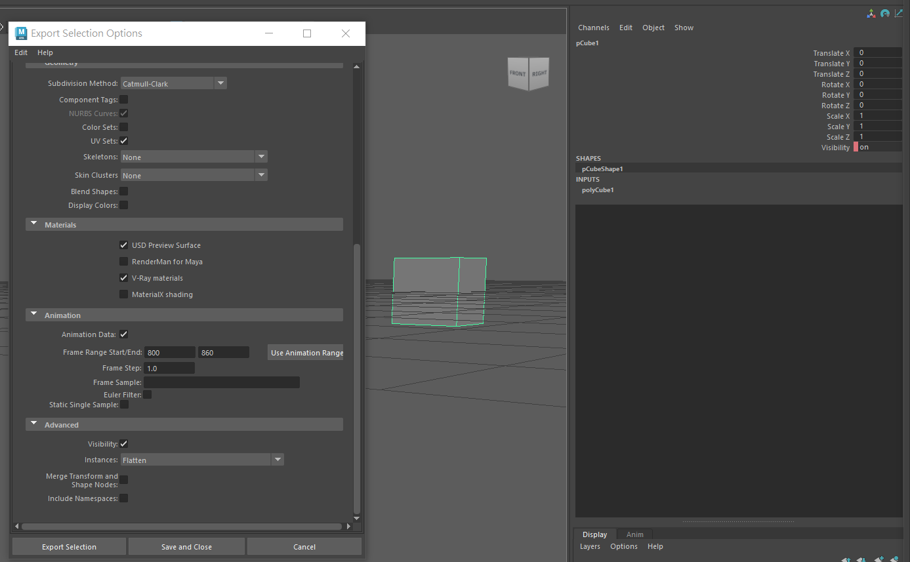The image size is (910, 562).
Task: Click the dialog's vertical scrollbar thumb
Action: (x=357, y=378)
